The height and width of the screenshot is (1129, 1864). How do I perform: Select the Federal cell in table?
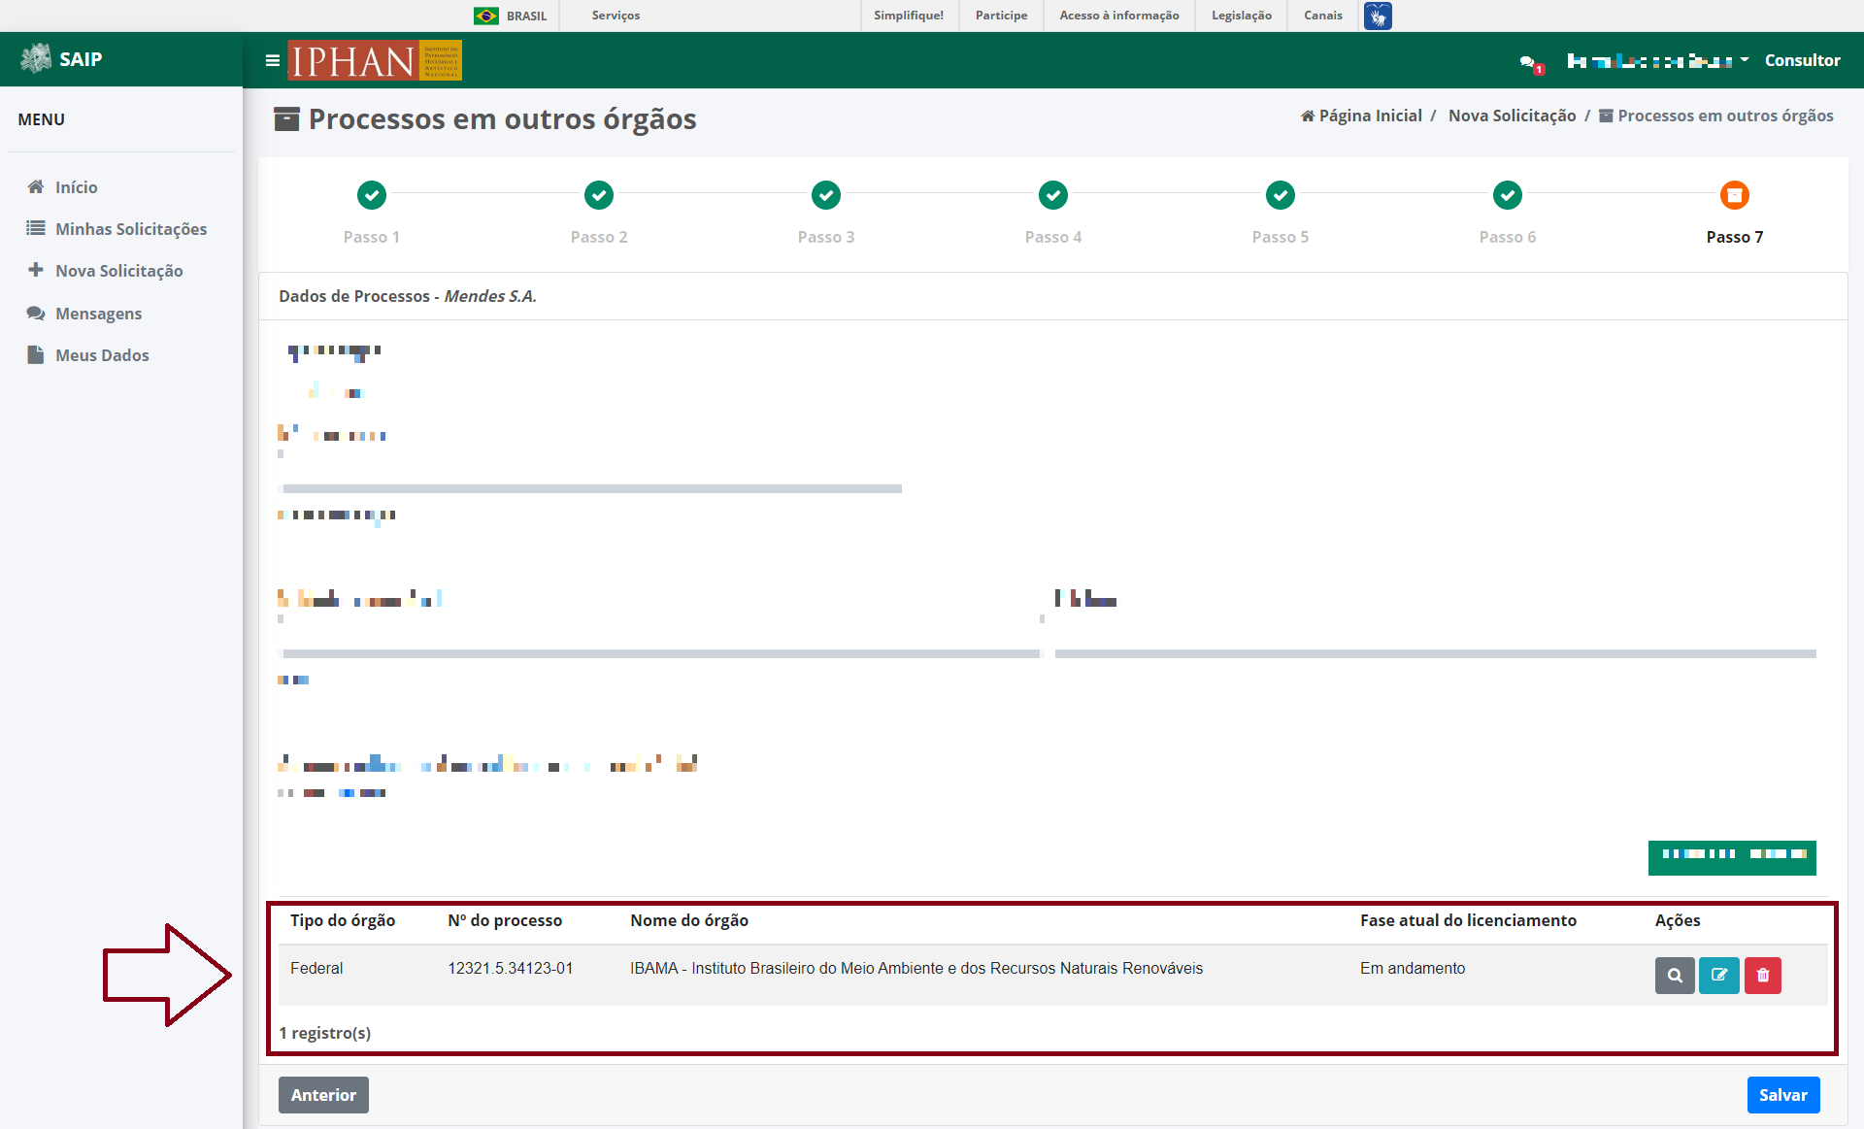(x=316, y=969)
